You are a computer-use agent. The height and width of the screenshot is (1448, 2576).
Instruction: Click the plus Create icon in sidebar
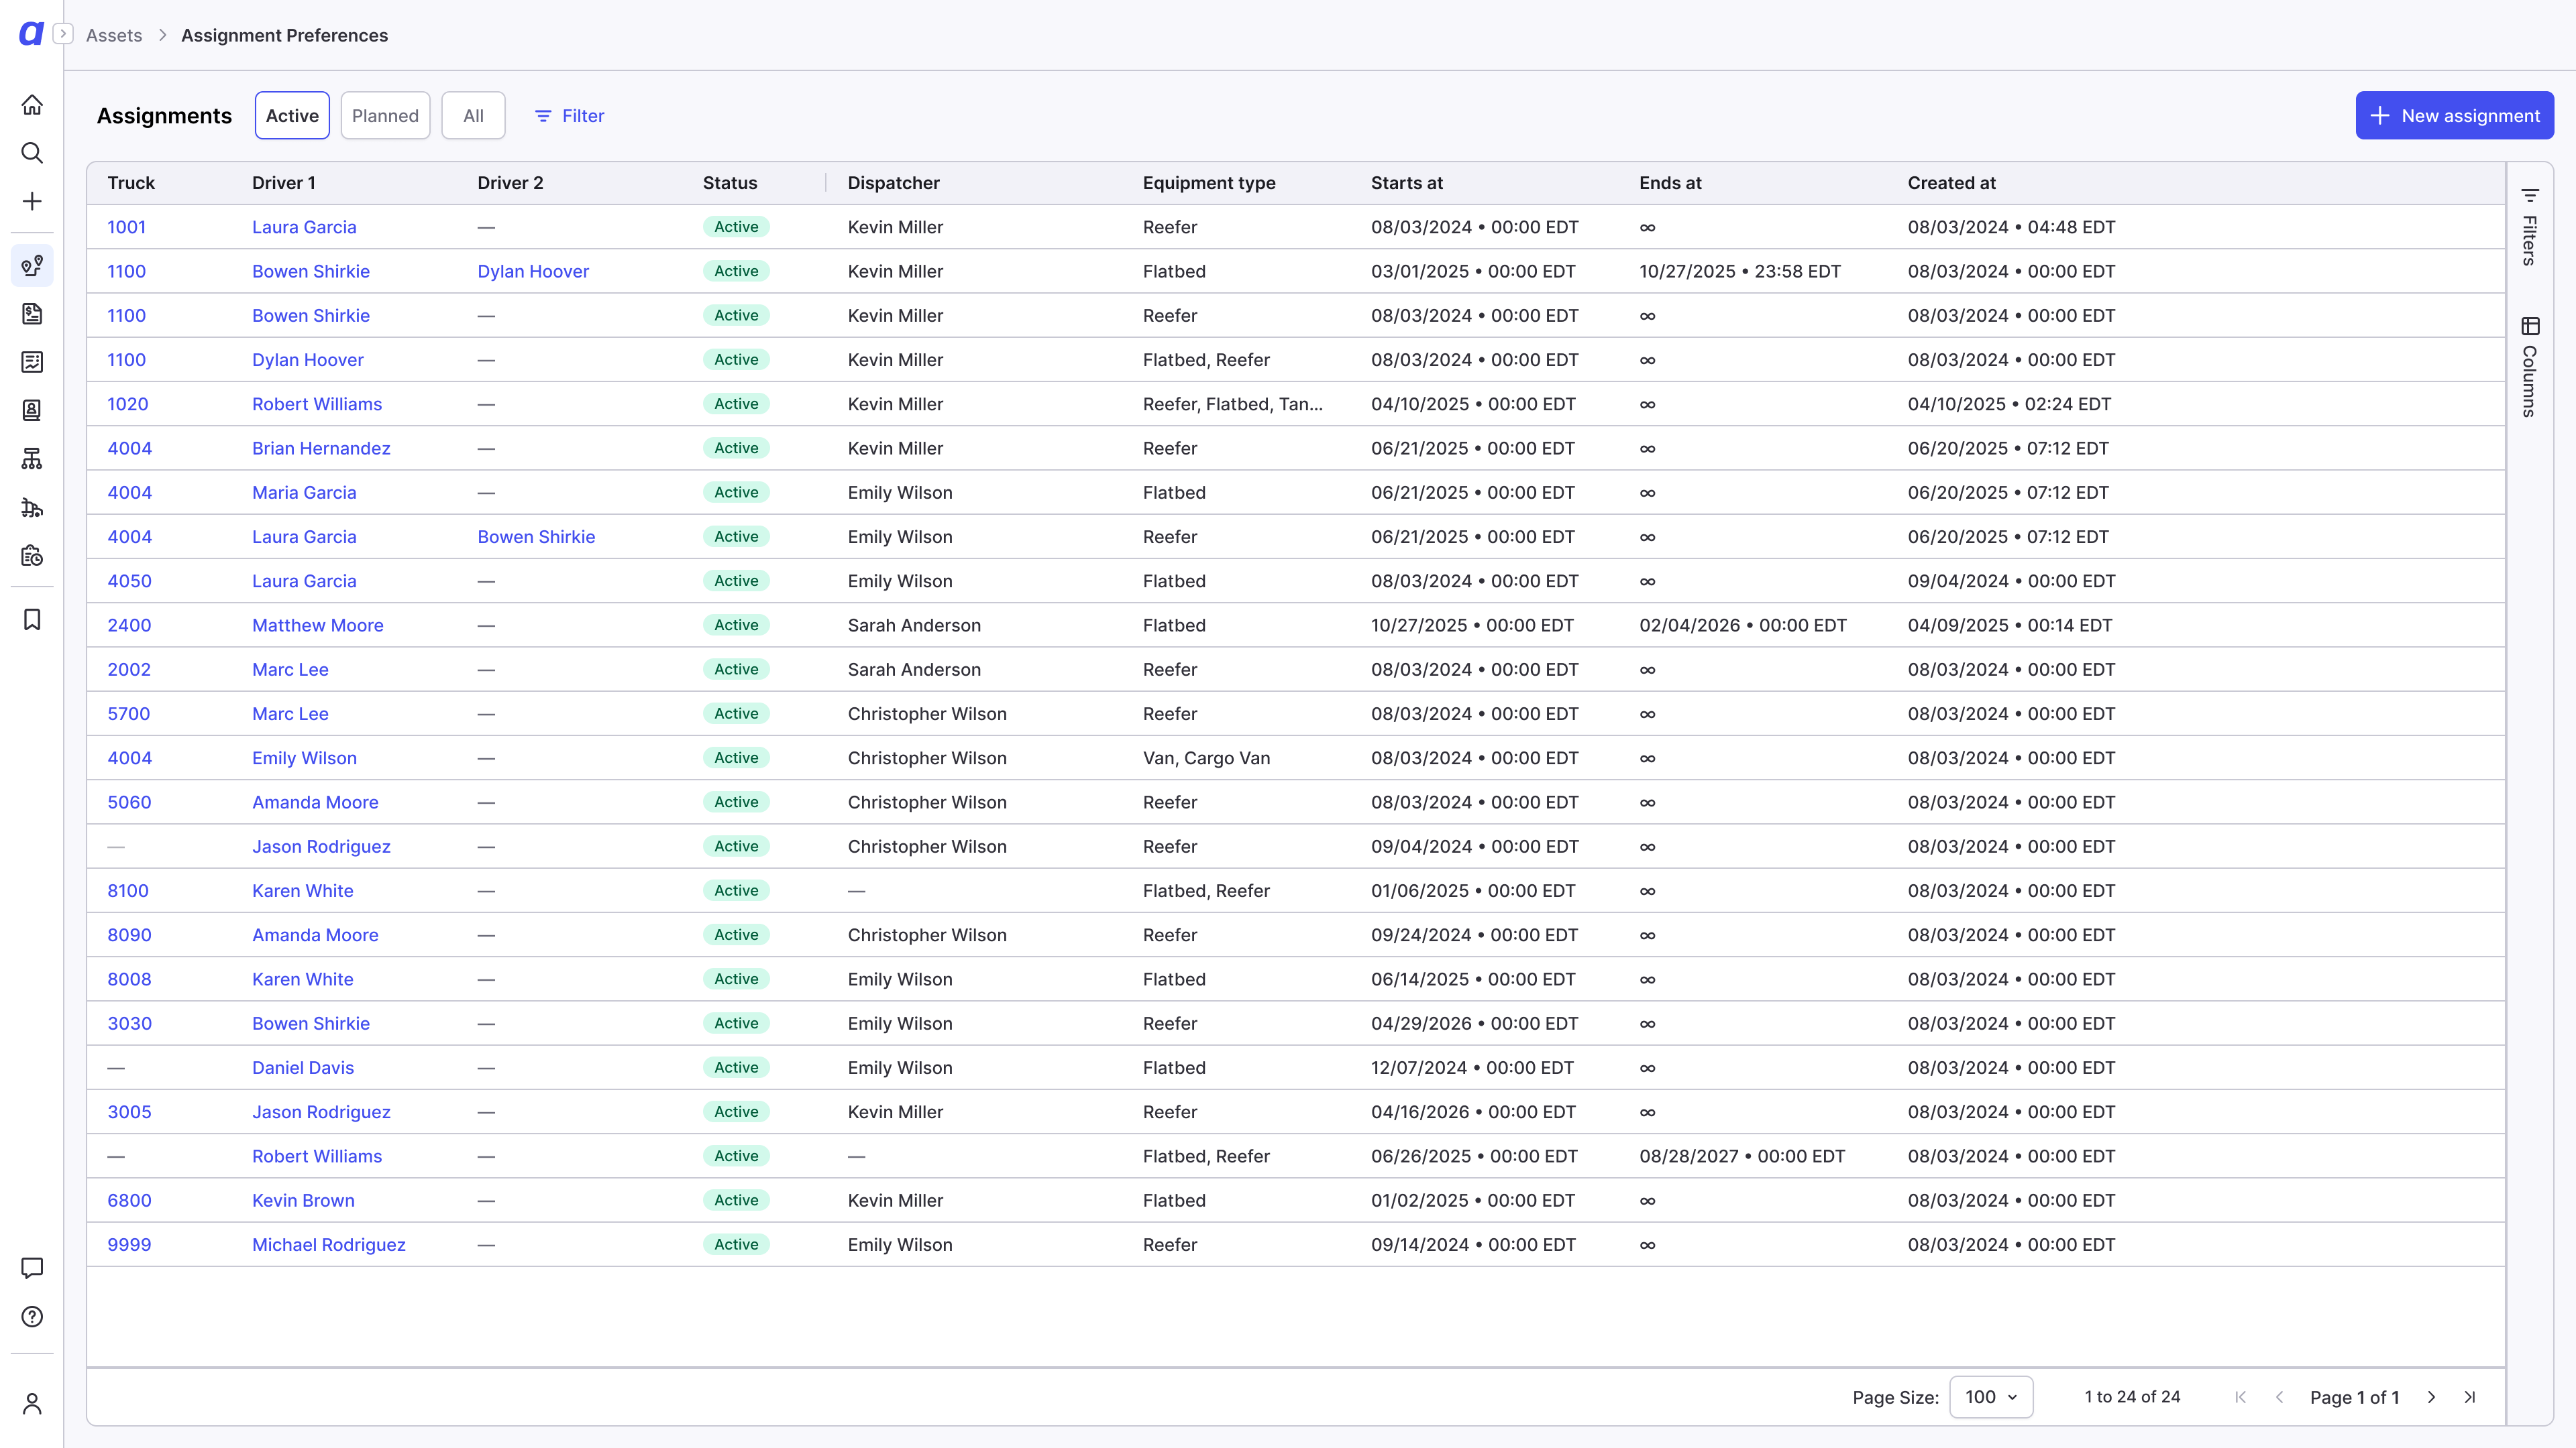coord(32,202)
